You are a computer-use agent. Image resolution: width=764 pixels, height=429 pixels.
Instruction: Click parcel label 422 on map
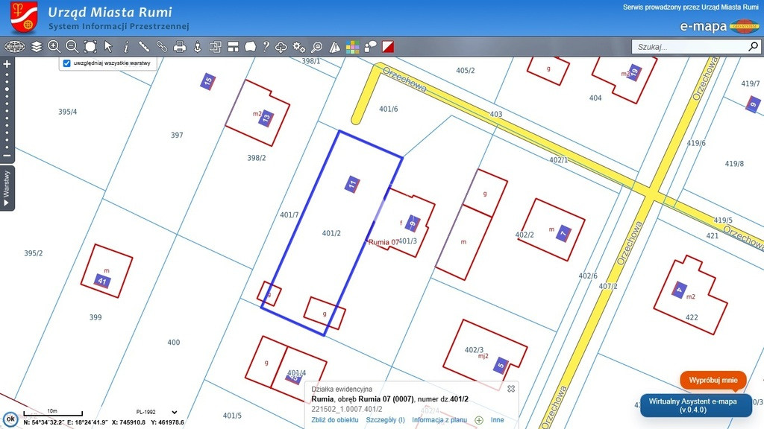692,317
